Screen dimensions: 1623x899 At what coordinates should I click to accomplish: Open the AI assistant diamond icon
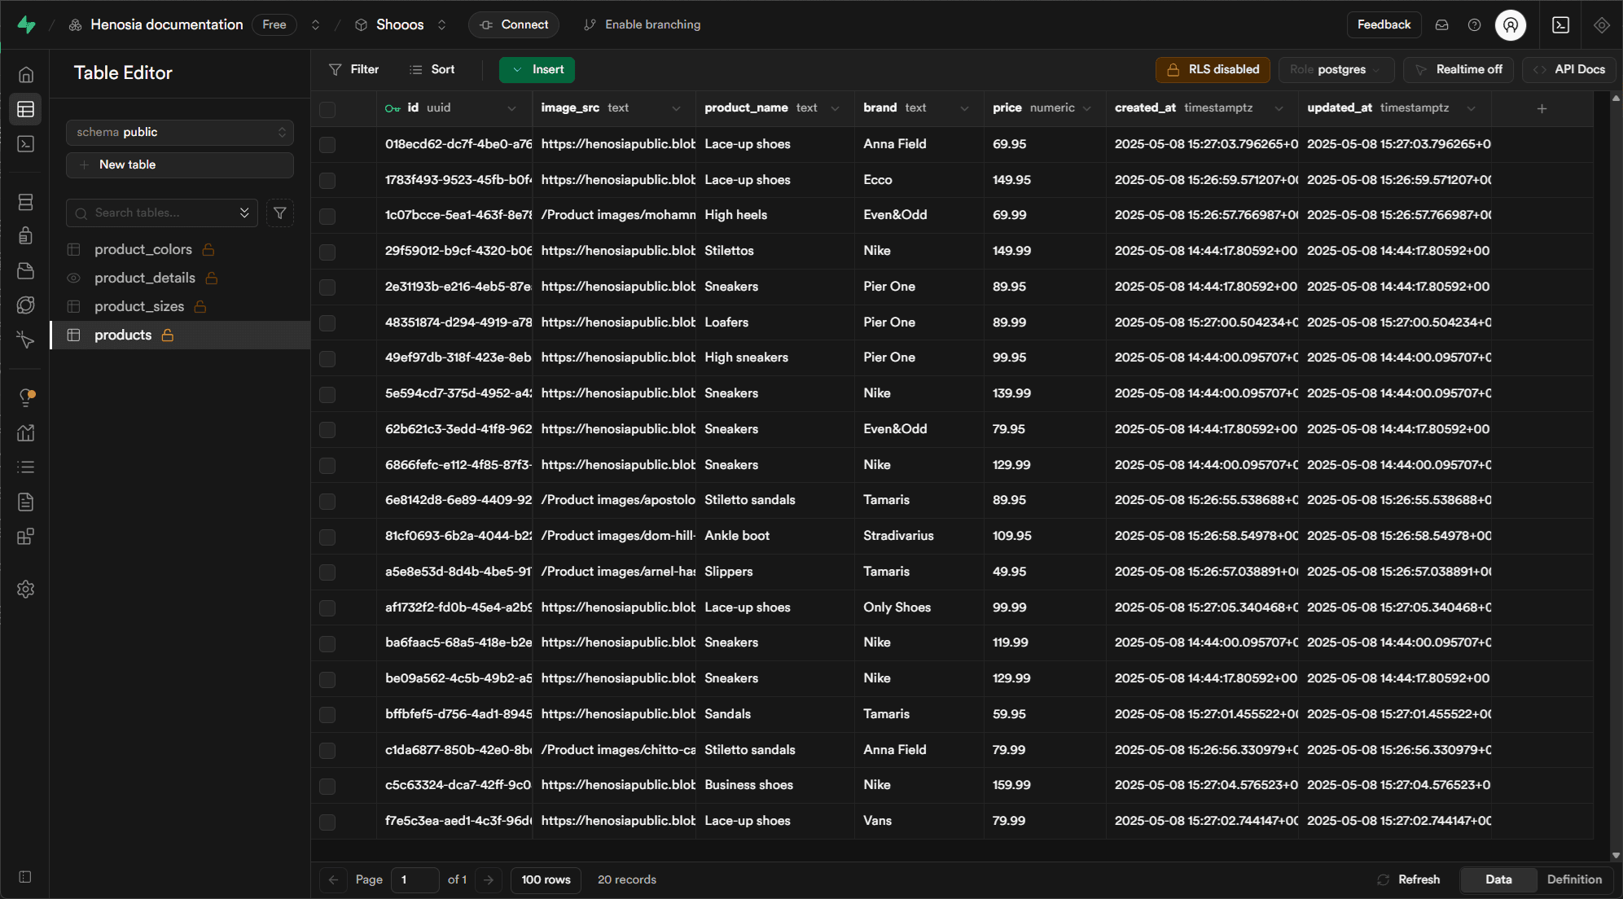(x=1602, y=25)
